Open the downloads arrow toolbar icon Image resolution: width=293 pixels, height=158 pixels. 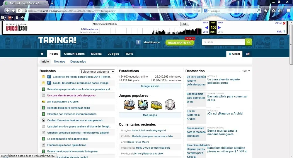17,18
